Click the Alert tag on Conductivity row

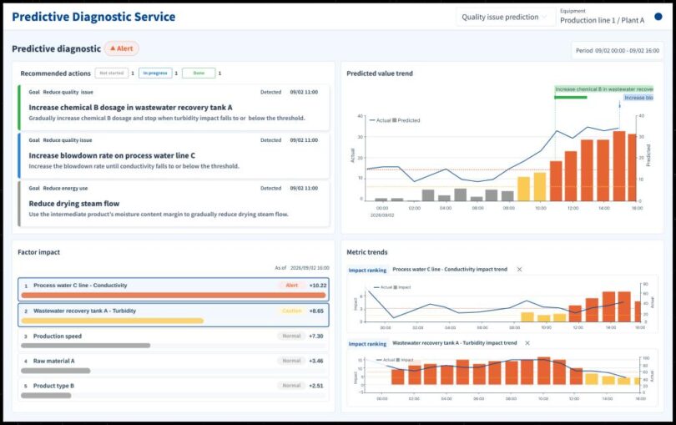coord(291,286)
